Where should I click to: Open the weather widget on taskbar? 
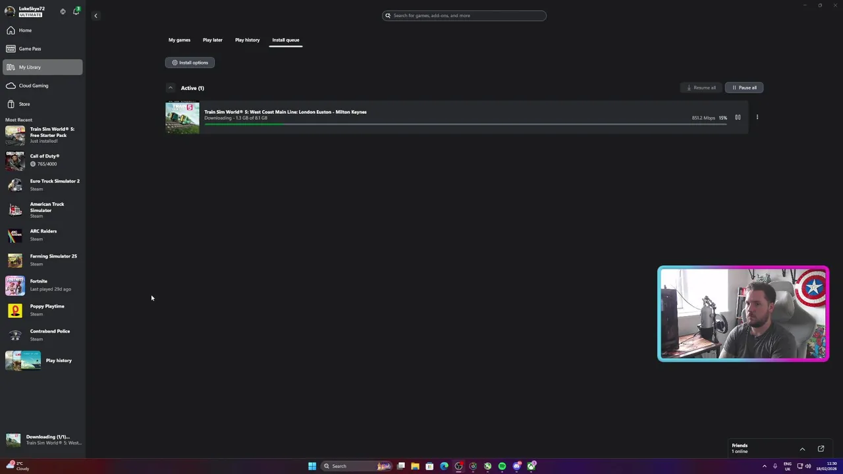[x=18, y=466]
